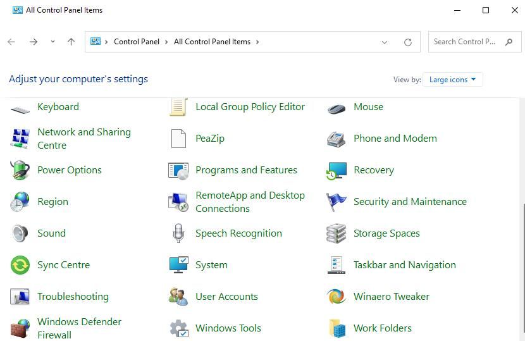Image resolution: width=525 pixels, height=341 pixels.
Task: Open the recent locations arrow dropdown
Action: point(52,42)
